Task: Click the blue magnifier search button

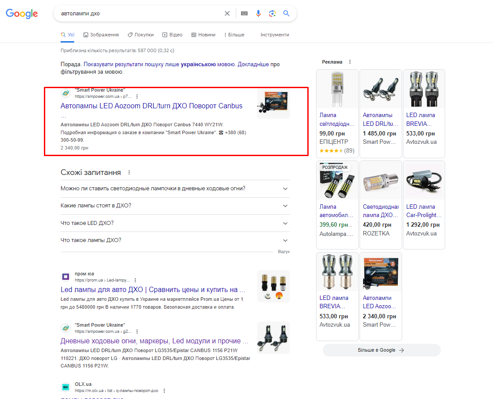Action: point(286,14)
